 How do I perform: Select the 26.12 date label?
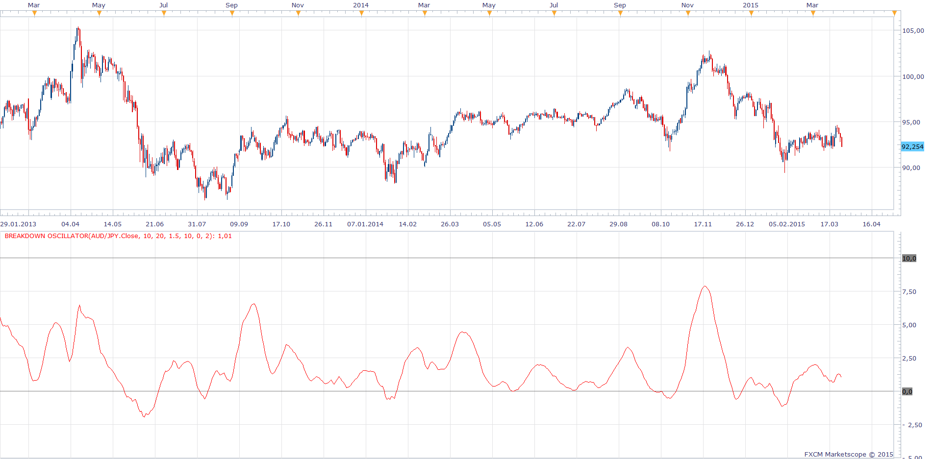[x=745, y=224]
